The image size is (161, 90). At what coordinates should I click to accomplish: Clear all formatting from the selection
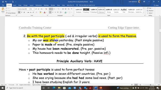coord(46,9)
